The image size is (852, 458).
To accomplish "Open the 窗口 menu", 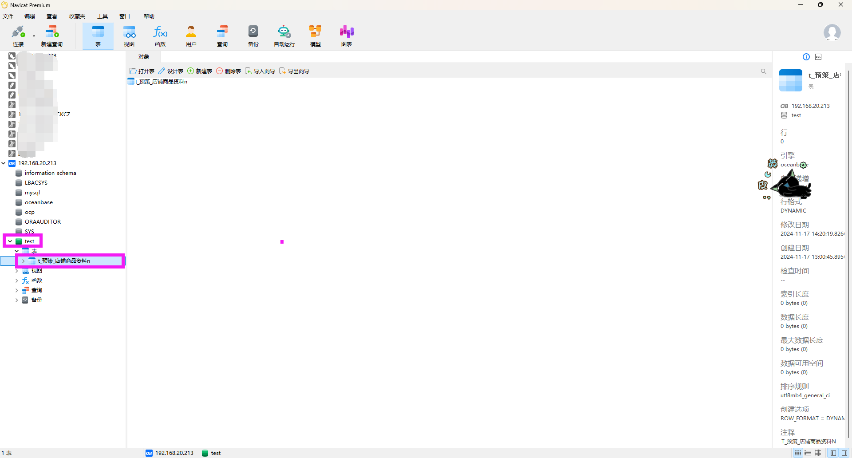I will point(125,16).
